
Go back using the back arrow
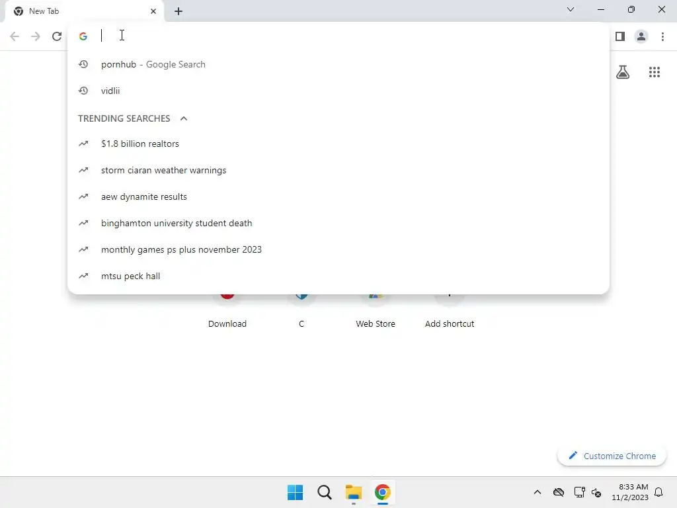click(x=15, y=36)
